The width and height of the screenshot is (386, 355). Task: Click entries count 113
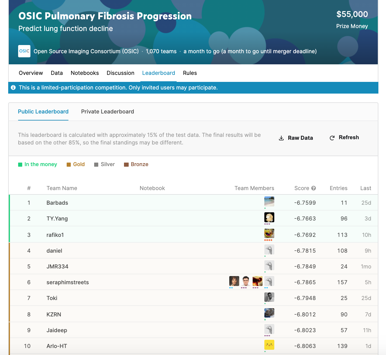click(x=342, y=235)
